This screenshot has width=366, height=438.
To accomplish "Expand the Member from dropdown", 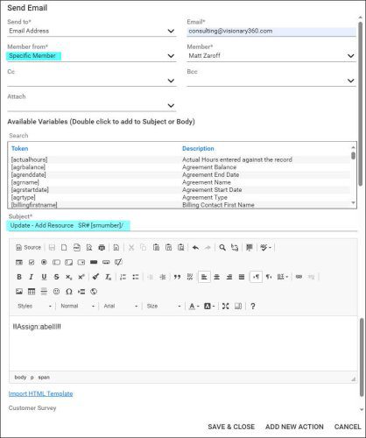I will [171, 56].
